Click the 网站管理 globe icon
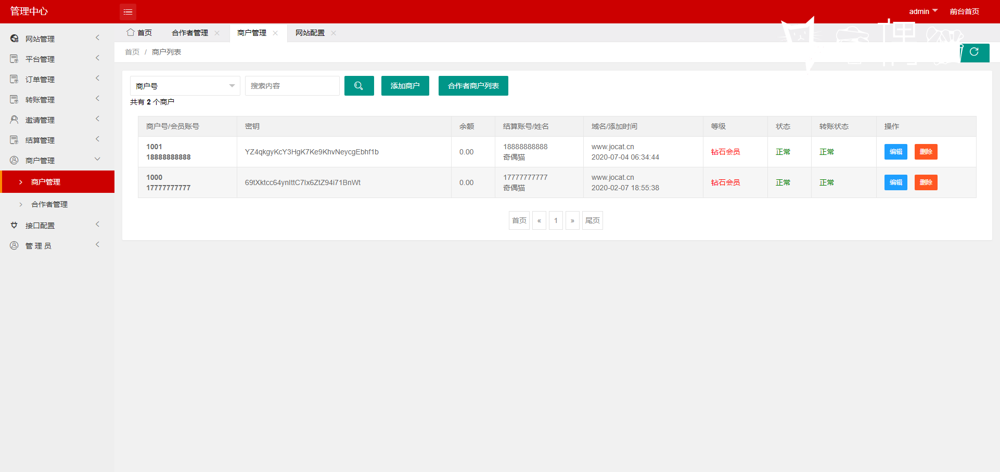This screenshot has height=472, width=1000. 15,38
